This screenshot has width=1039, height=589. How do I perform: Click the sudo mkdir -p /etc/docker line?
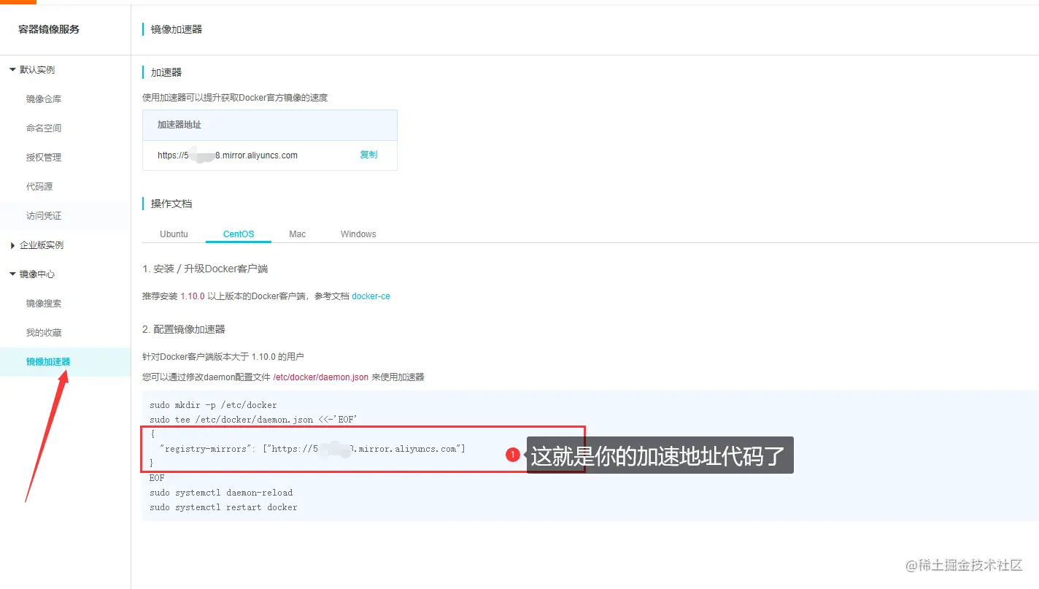(213, 405)
